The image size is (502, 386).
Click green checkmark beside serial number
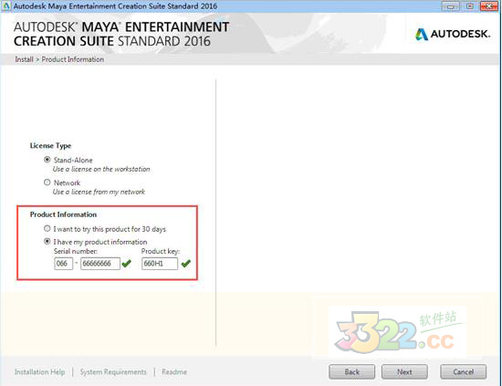(127, 264)
